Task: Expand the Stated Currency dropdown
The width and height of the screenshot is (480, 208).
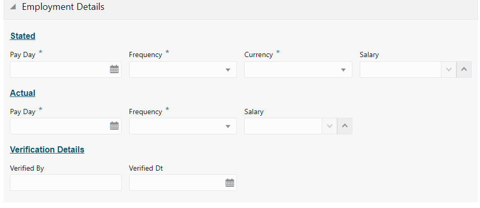Action: (x=343, y=70)
